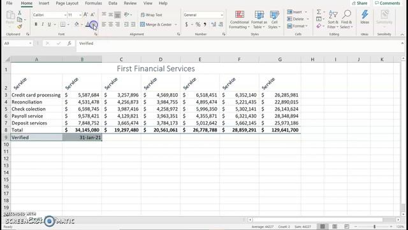Switch to Page Layout view icon
This screenshot has width=408, height=230.
click(x=335, y=226)
